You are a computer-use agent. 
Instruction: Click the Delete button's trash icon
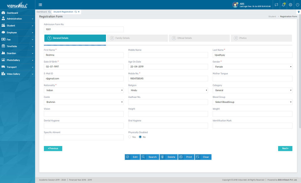(x=162, y=157)
